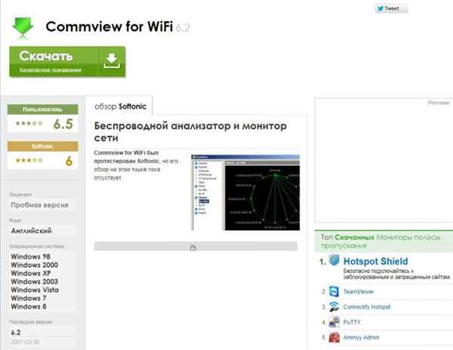Open the обзор Softonic tab
Screen dimensions: 453x350
tap(120, 106)
